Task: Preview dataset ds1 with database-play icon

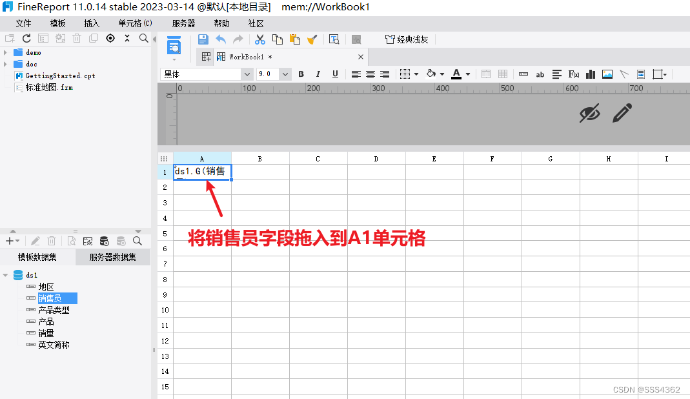Action: [105, 241]
